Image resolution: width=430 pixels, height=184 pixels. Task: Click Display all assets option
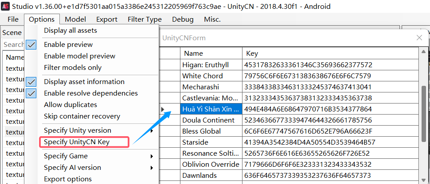[x=70, y=31]
